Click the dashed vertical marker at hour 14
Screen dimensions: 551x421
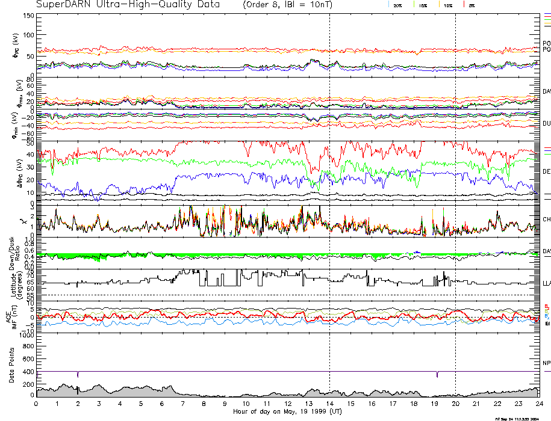pyautogui.click(x=329, y=180)
